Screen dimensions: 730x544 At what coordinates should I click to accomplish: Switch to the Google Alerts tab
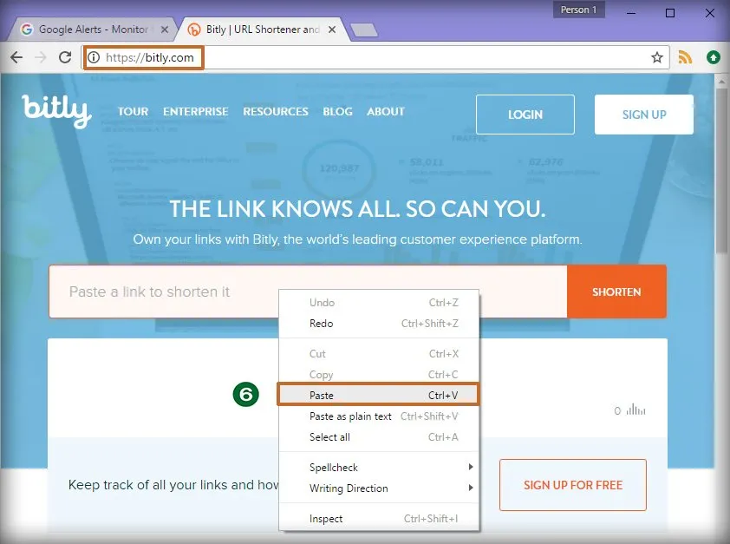92,29
